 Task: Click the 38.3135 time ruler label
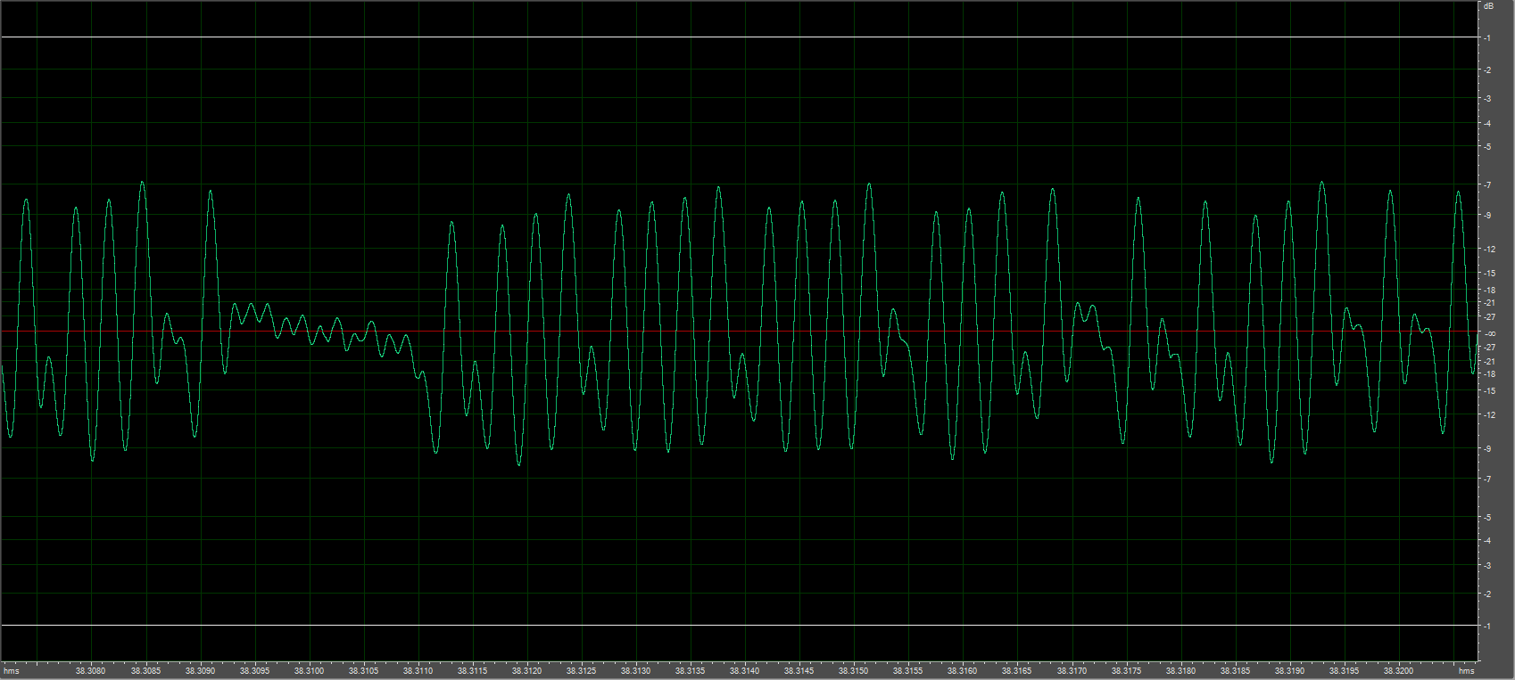[691, 671]
